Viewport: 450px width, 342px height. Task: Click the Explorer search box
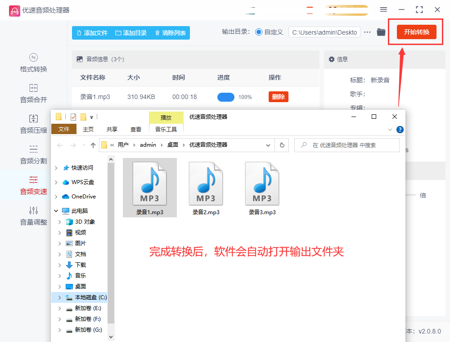[346, 145]
